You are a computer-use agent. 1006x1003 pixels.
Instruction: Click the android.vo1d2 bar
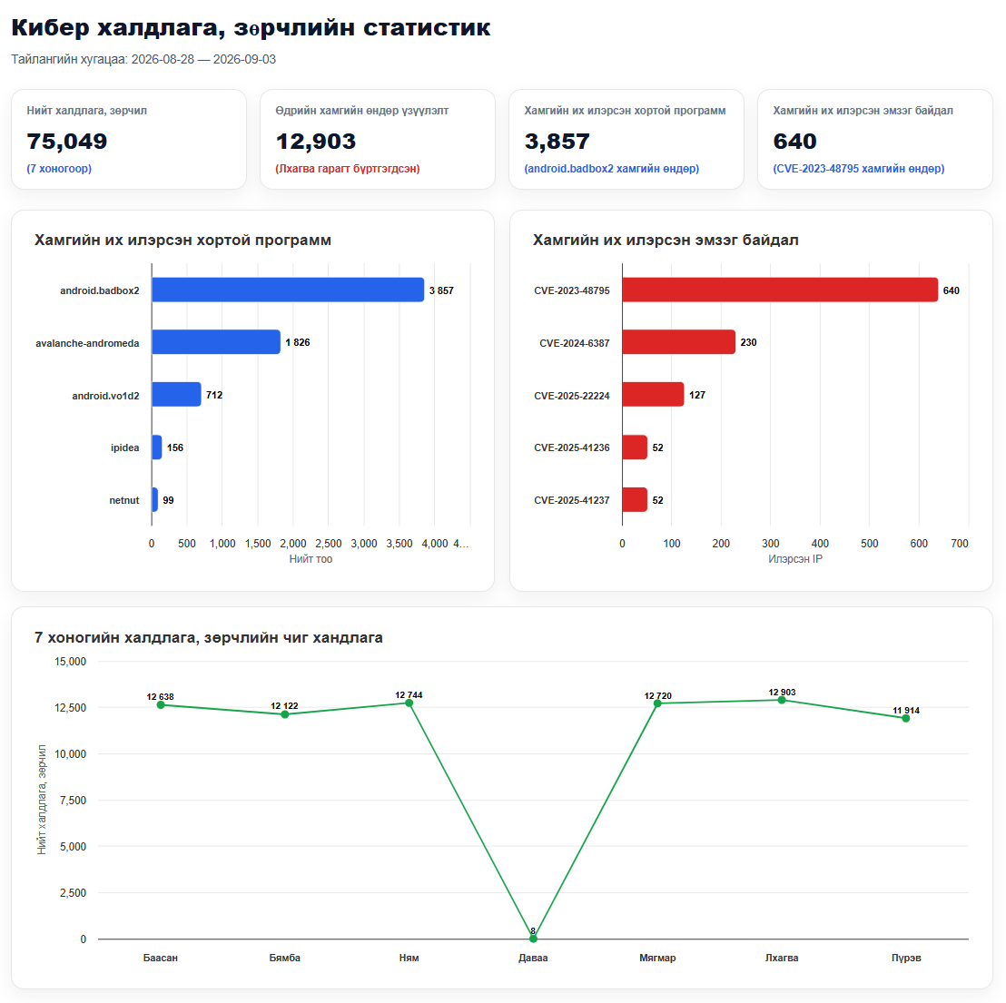point(176,395)
